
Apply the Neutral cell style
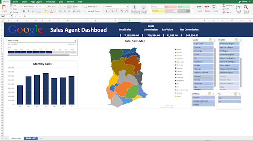[158, 11]
